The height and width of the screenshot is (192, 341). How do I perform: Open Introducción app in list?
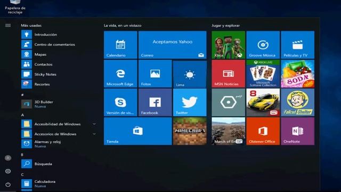coord(59,34)
